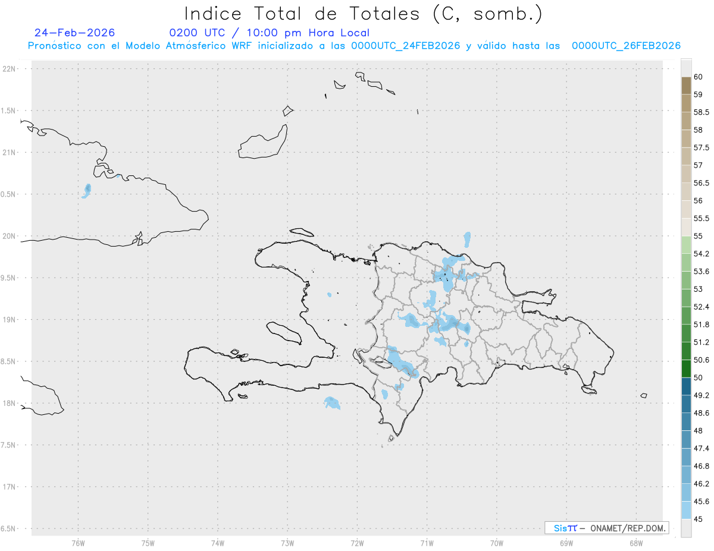Click colorbar value "57.5"
Screen dimensions: 714x551
coord(701,147)
